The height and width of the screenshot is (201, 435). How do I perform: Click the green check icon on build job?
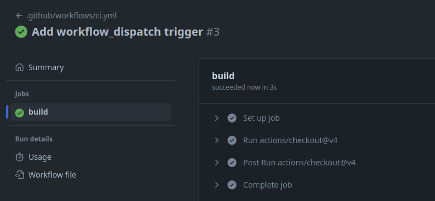coord(20,112)
